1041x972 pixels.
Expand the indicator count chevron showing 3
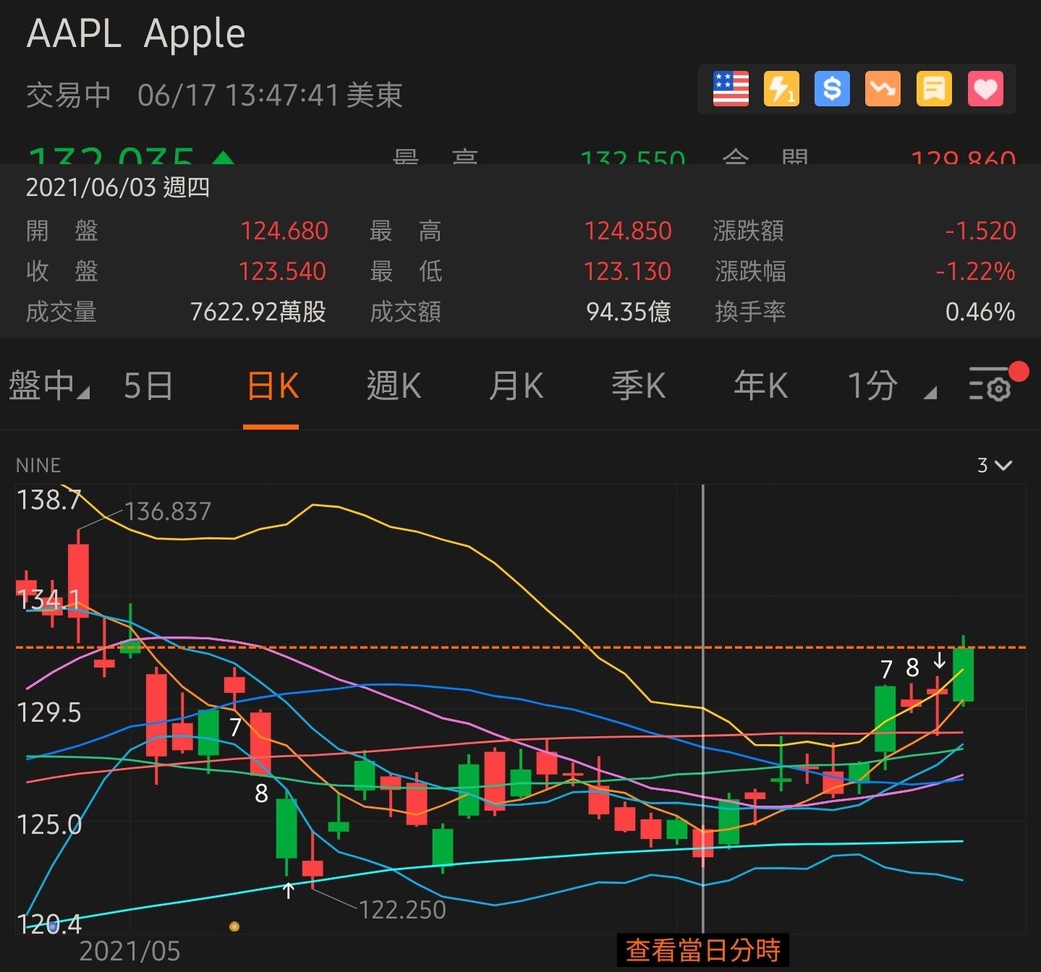[x=995, y=465]
